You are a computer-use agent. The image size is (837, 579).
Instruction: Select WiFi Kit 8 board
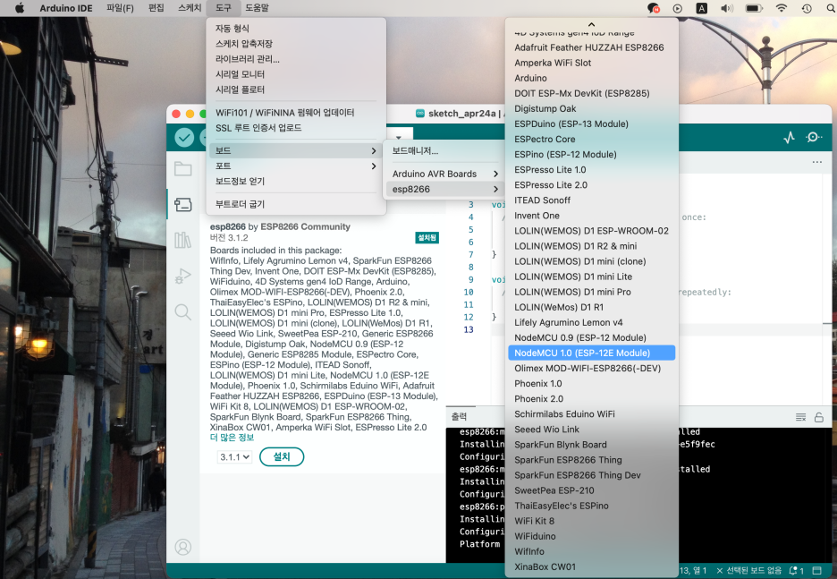point(591,521)
